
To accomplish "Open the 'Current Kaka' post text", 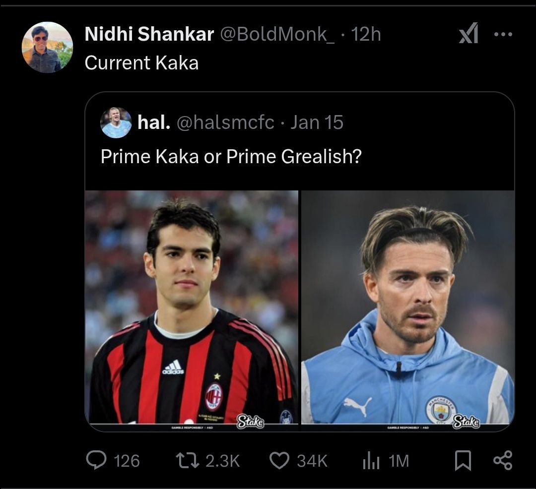I will pyautogui.click(x=141, y=63).
